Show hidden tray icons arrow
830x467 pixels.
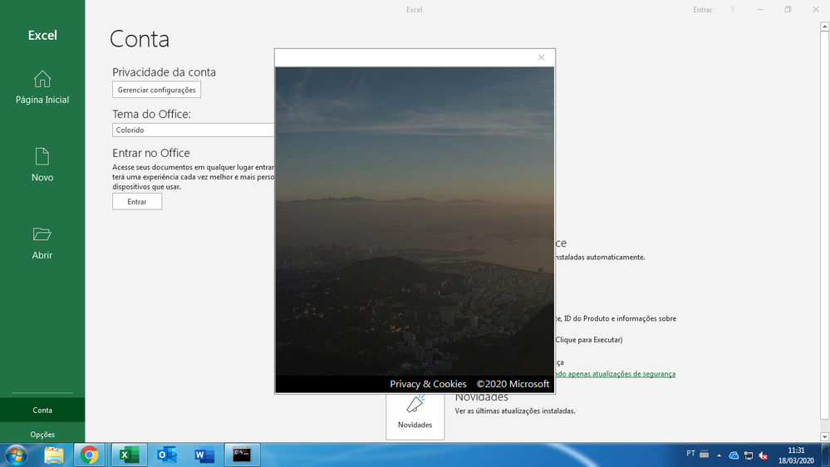[719, 455]
